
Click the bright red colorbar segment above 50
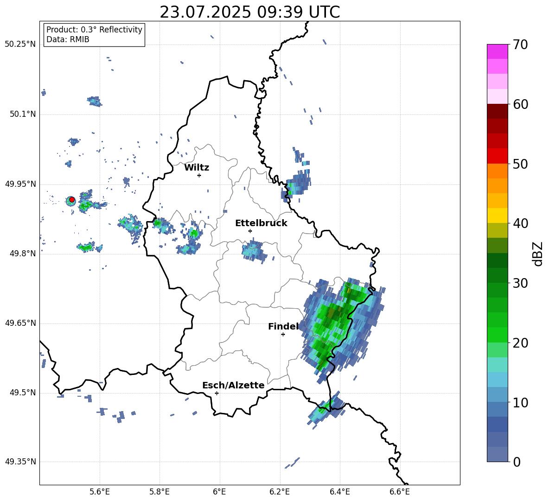[497, 156]
